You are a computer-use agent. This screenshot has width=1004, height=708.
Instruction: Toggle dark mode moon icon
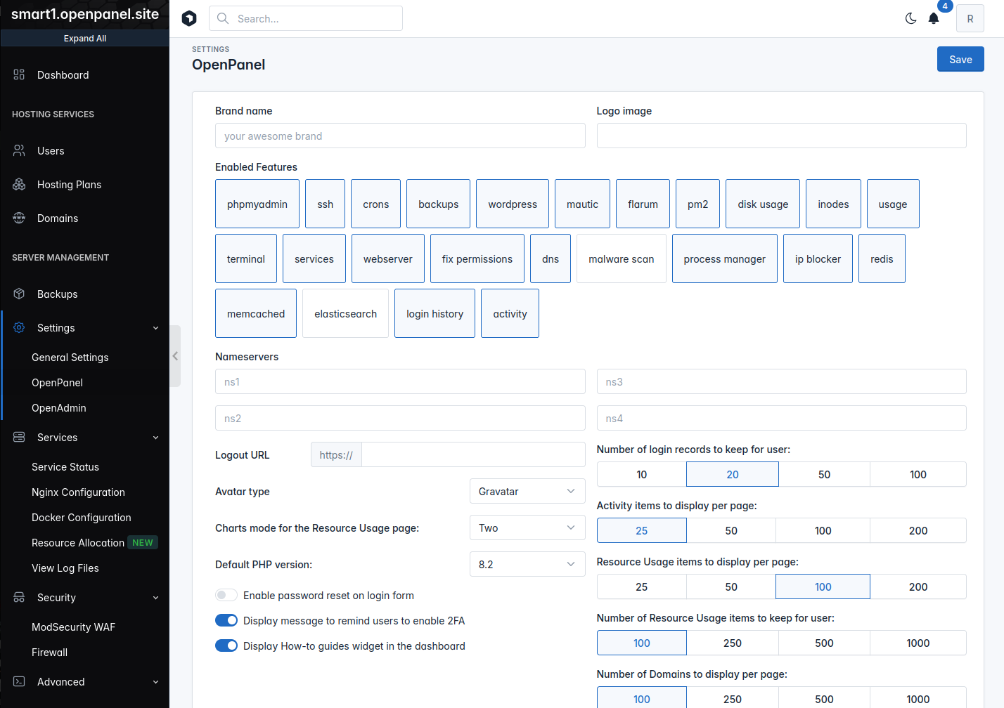coord(910,19)
